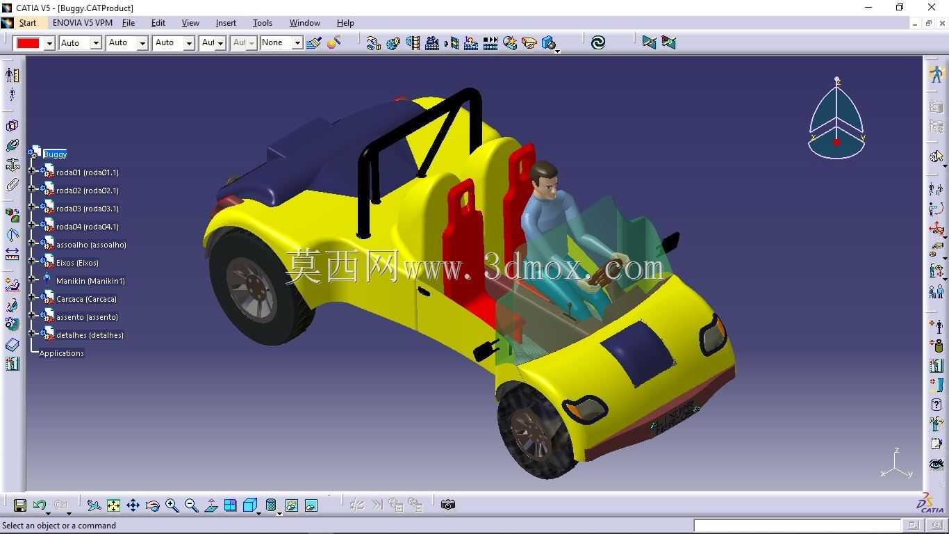This screenshot has height=534, width=949.
Task: Select Eixos (Eixos) in the tree
Action: [x=77, y=263]
